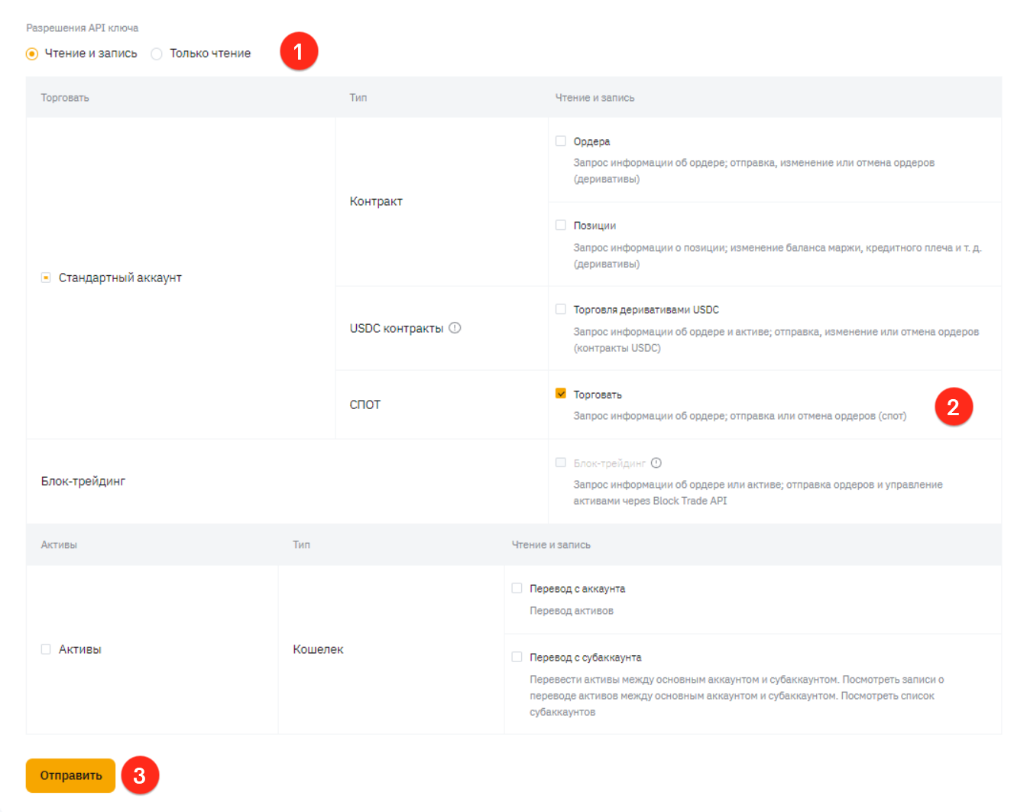Toggle the Стандартный аккаунт checkbox

pos(46,278)
